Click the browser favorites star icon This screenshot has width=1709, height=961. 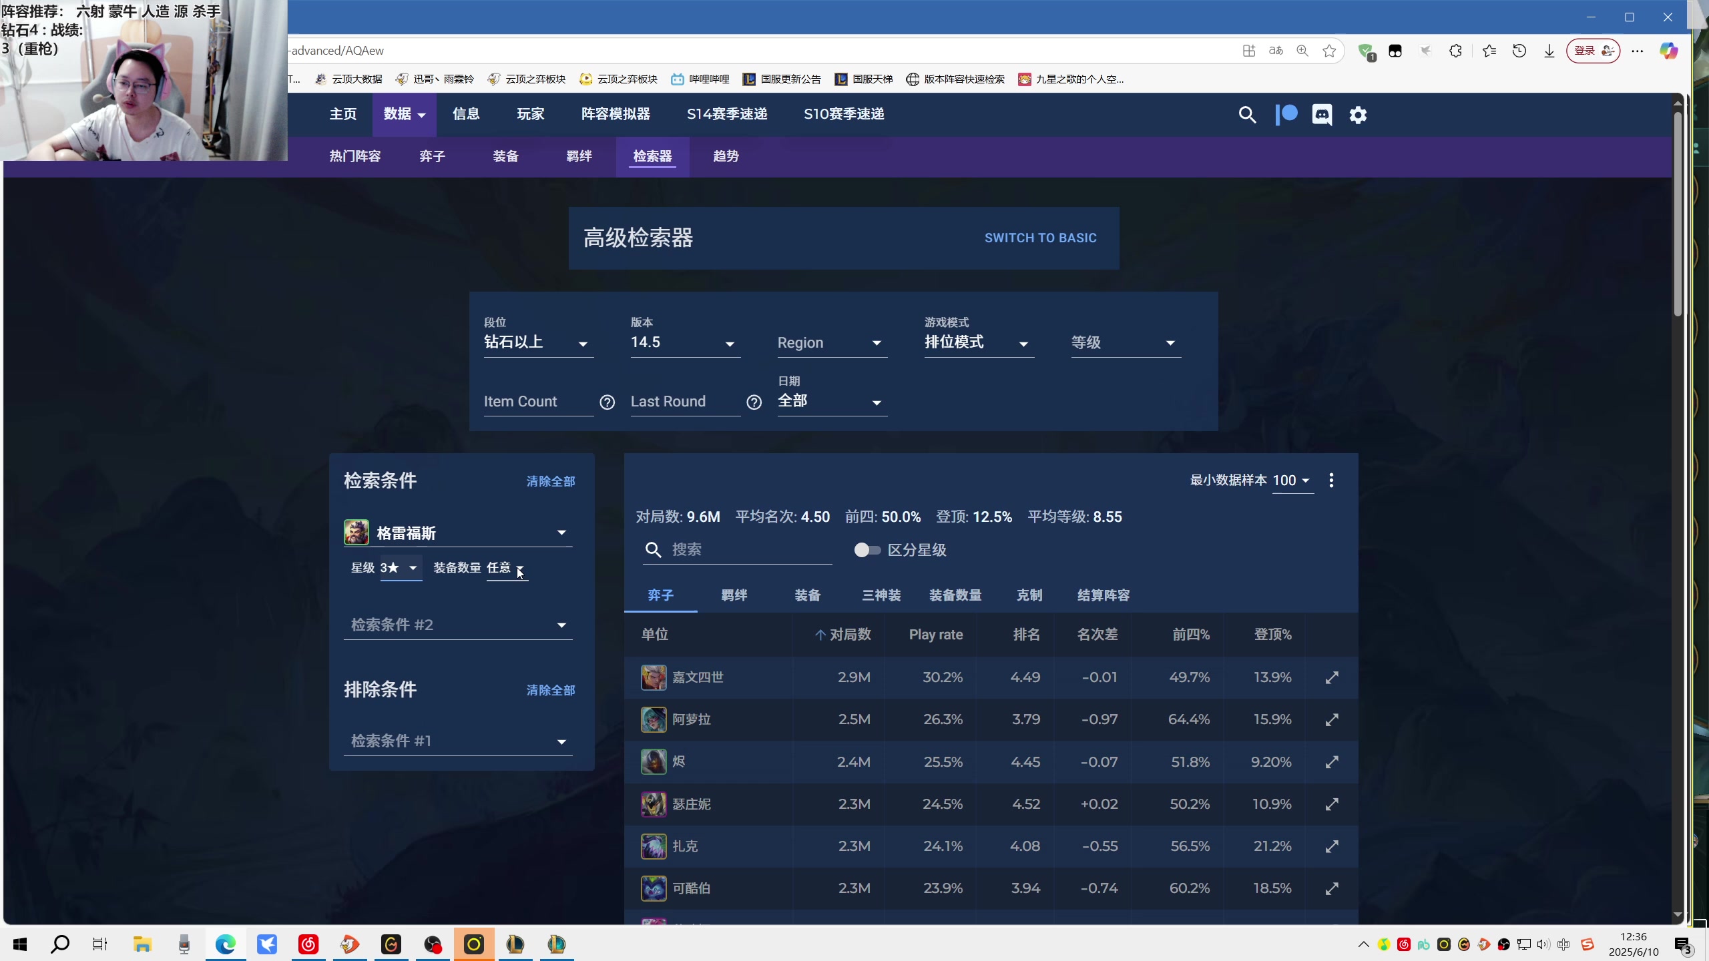tap(1329, 51)
